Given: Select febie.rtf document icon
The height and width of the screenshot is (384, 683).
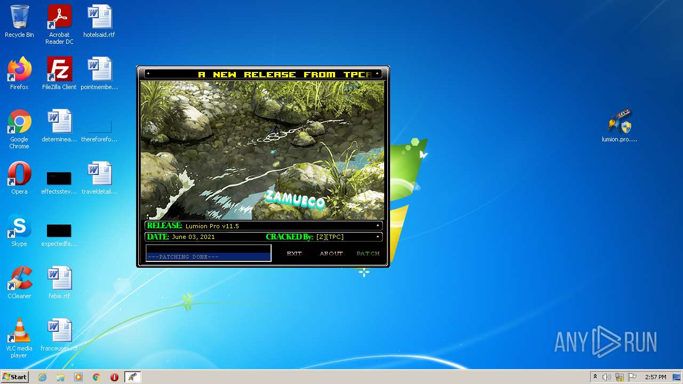Looking at the screenshot, I should point(59,283).
